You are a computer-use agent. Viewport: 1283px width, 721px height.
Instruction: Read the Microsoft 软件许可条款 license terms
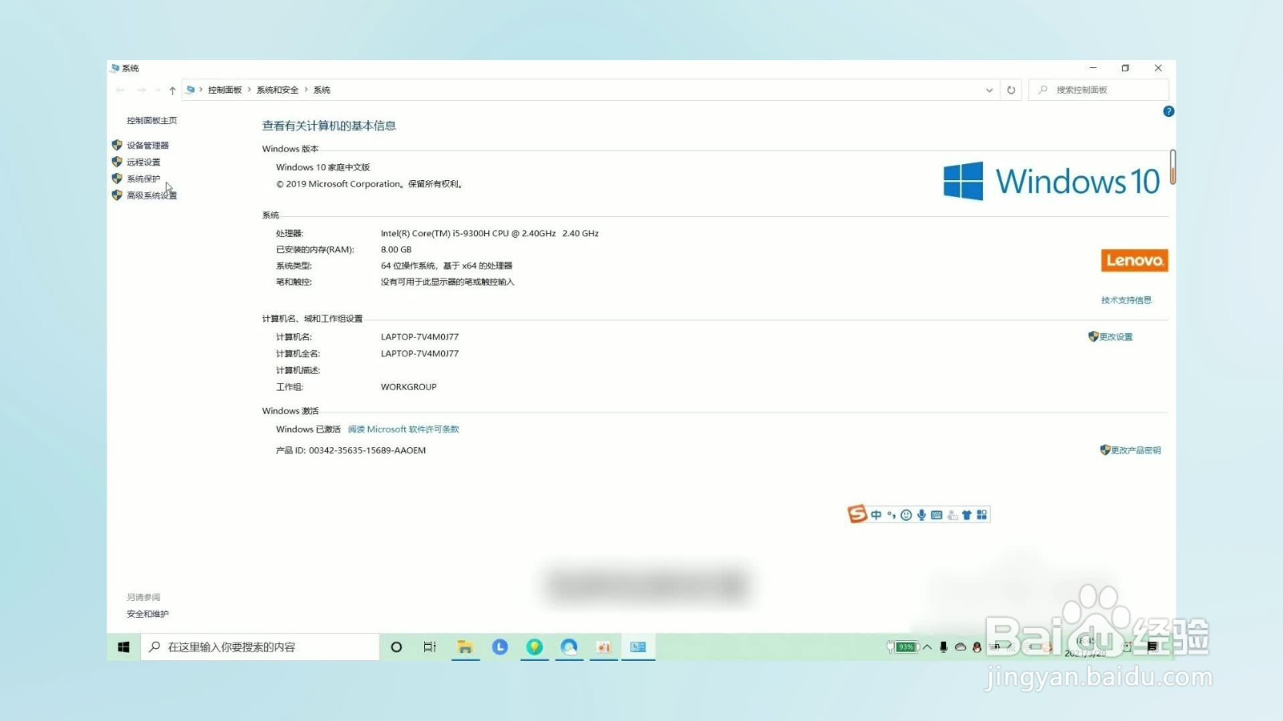403,429
